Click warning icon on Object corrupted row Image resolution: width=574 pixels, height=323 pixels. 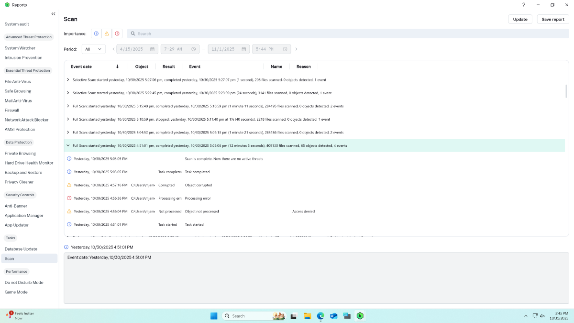point(69,185)
